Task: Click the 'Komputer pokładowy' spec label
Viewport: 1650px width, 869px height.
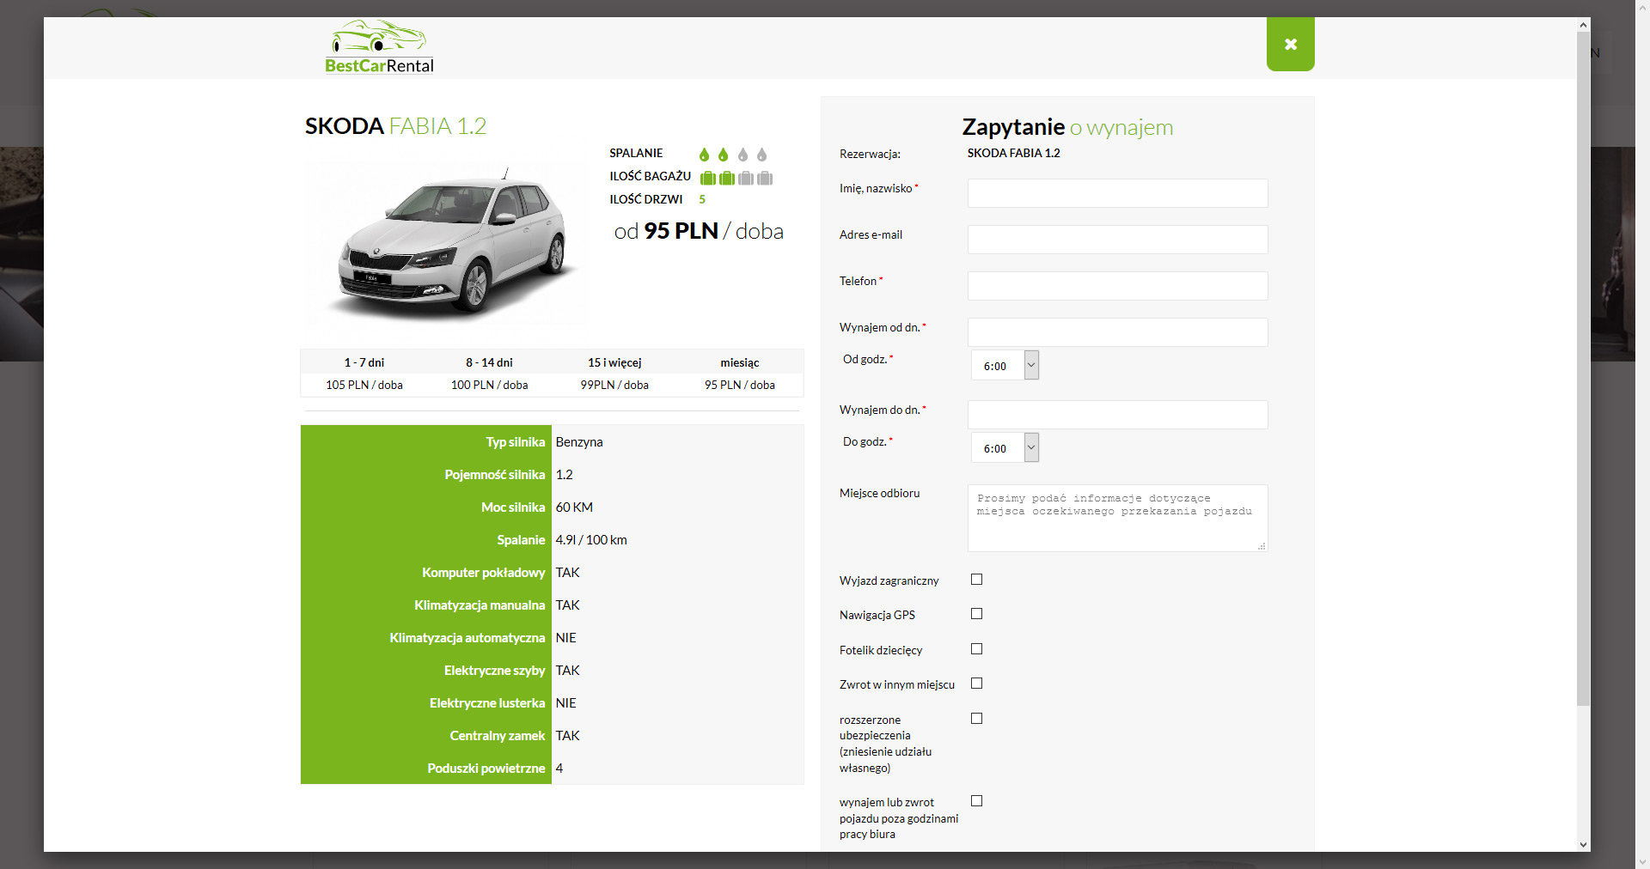Action: coord(484,573)
